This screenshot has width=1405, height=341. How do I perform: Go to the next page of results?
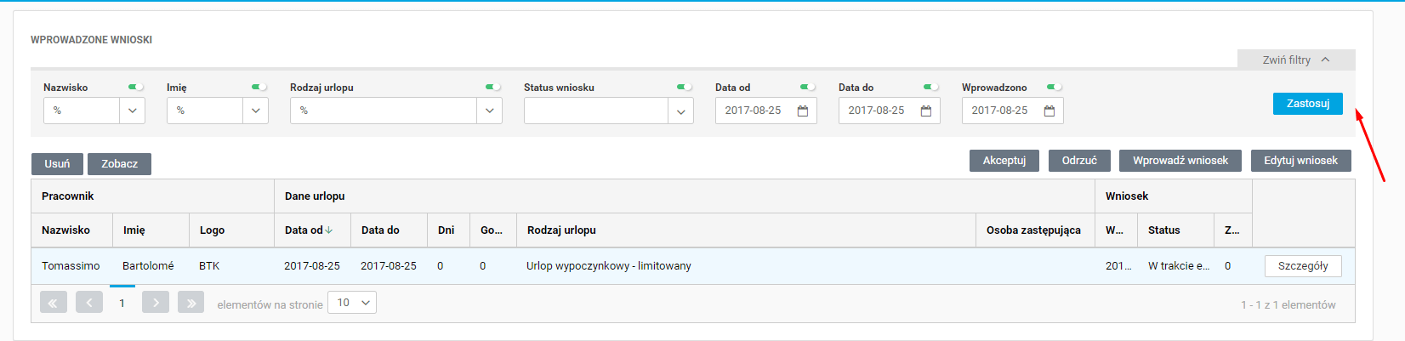point(156,303)
